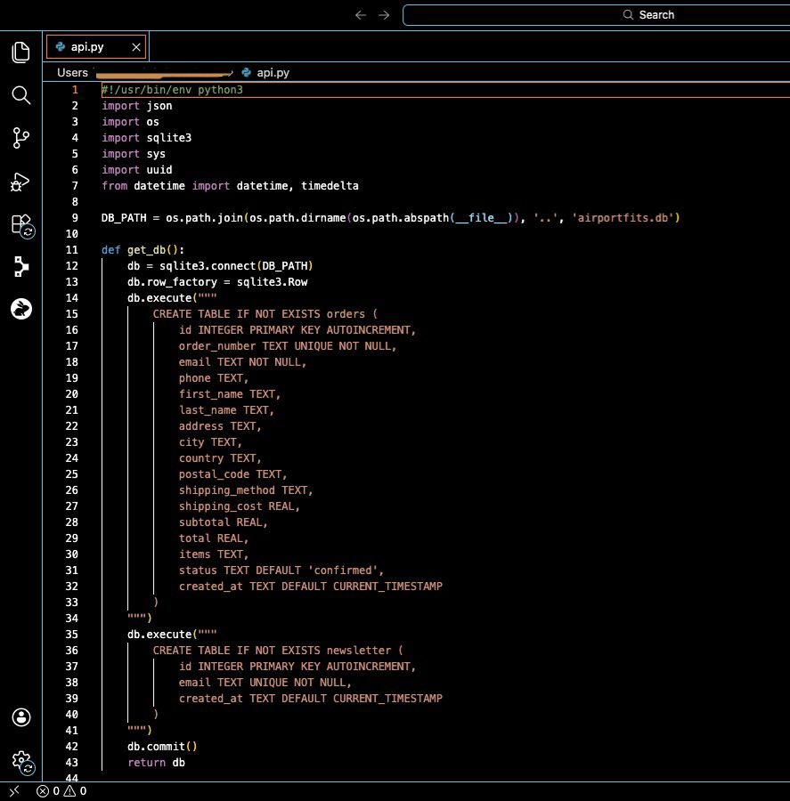The image size is (790, 801).
Task: Click 'import uuid' on line 6
Action: coord(136,170)
